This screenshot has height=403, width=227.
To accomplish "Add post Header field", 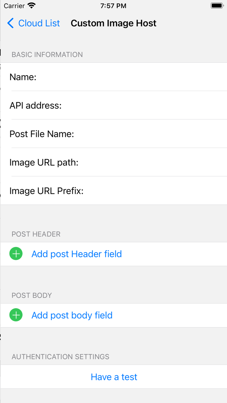I will [77, 254].
